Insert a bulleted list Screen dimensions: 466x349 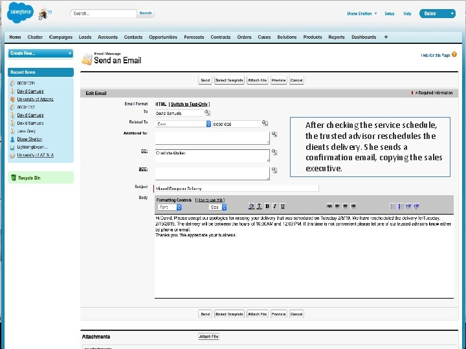point(393,206)
